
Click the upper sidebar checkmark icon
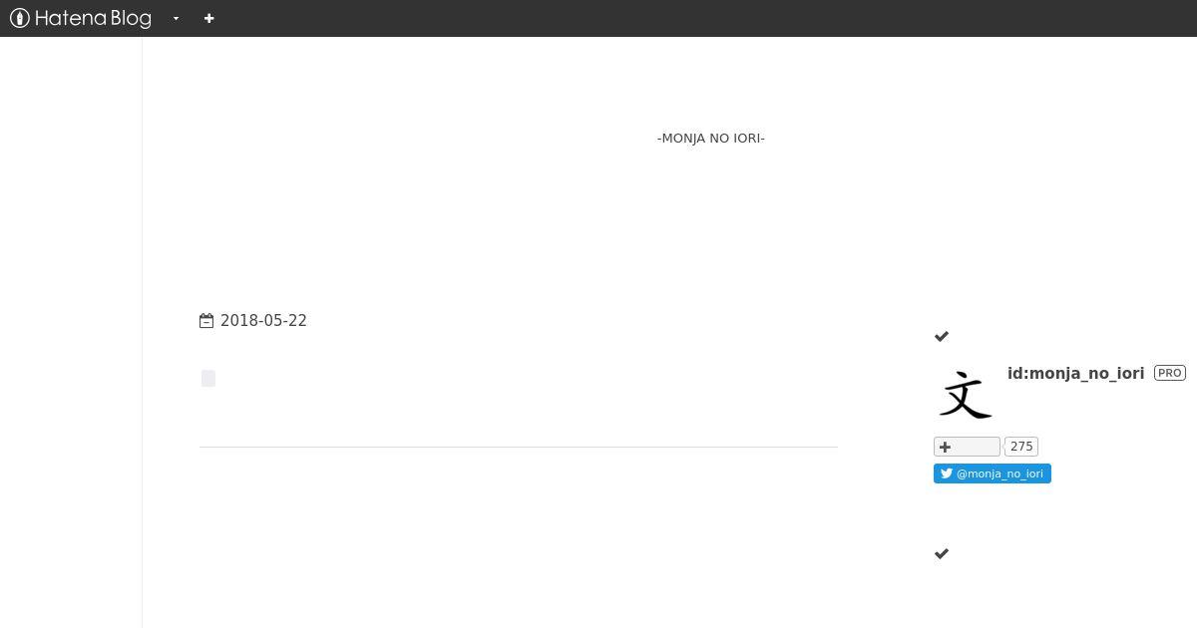point(941,337)
